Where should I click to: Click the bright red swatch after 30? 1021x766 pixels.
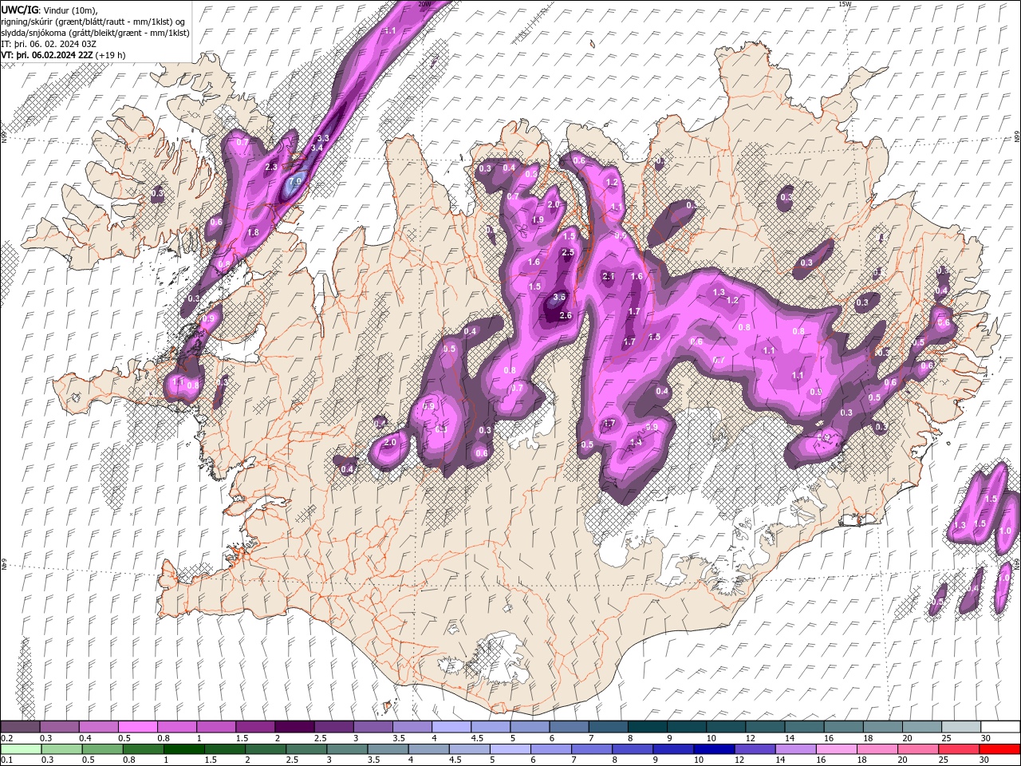click(x=1000, y=749)
